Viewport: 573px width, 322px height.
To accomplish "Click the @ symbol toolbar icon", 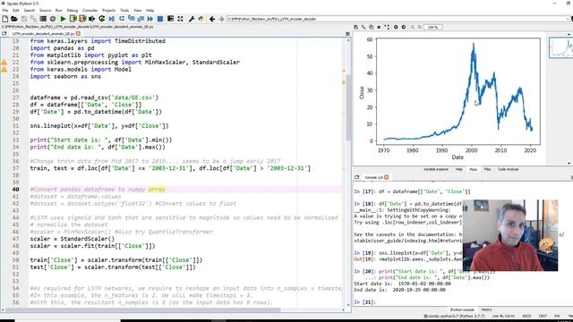I will click(x=53, y=19).
